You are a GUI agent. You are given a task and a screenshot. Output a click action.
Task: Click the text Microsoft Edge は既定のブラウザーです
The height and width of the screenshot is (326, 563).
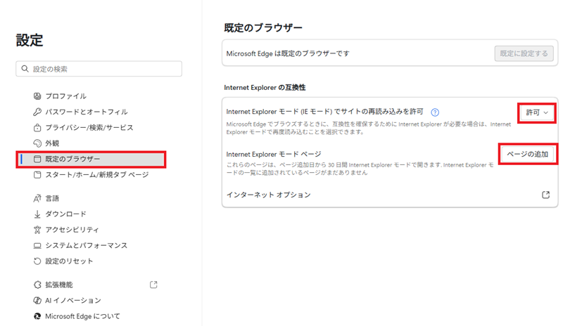288,53
